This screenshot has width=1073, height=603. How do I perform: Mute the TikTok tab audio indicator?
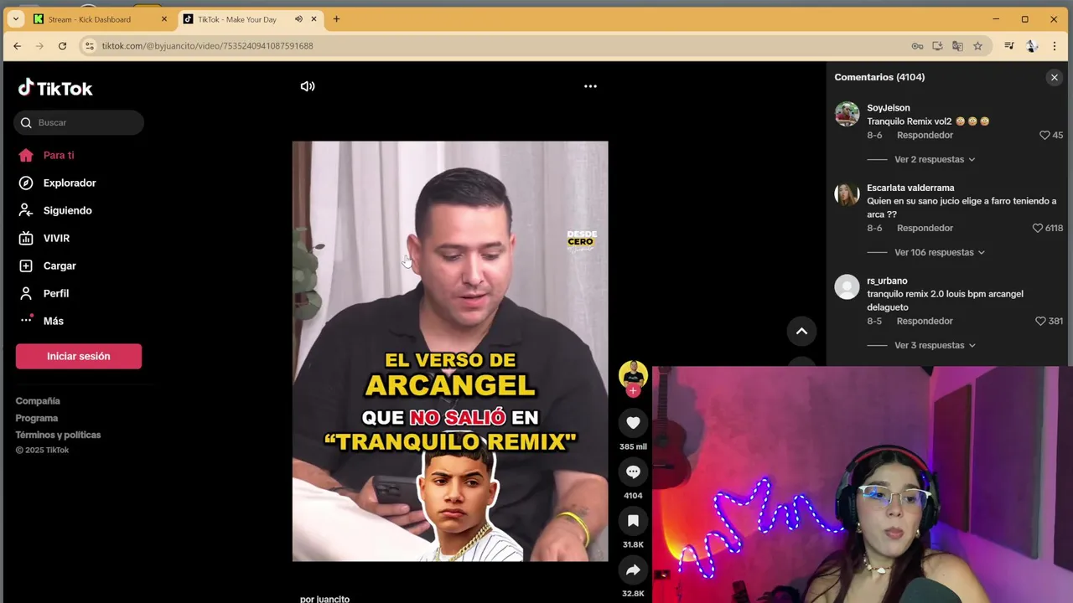coord(298,19)
